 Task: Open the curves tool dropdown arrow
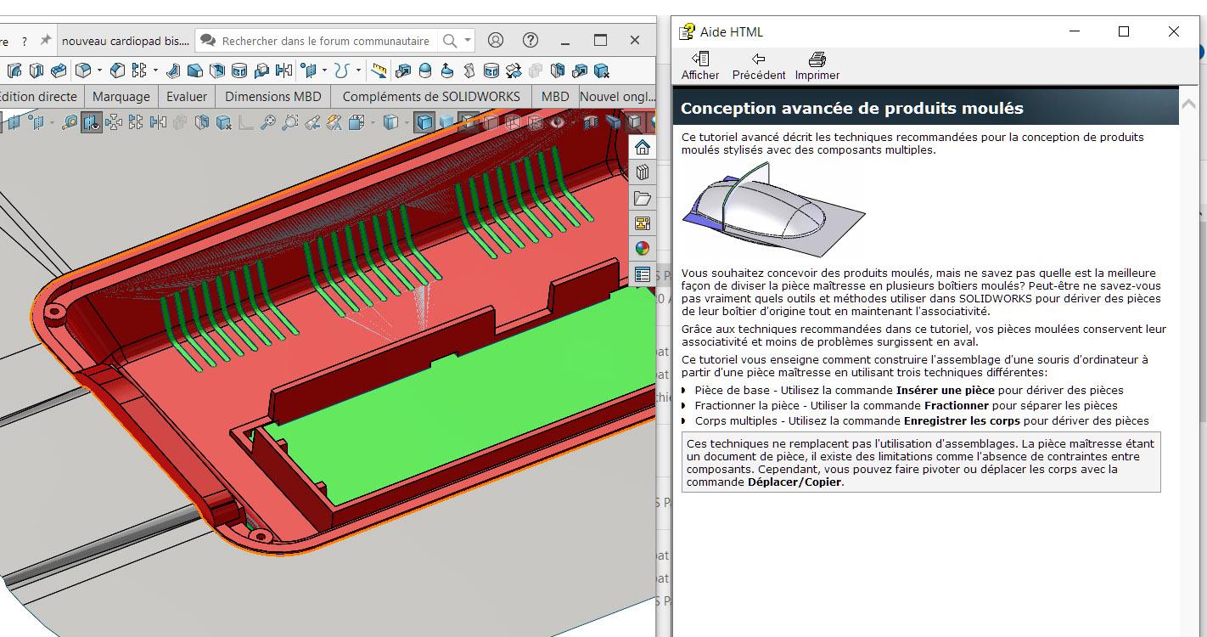pos(358,70)
